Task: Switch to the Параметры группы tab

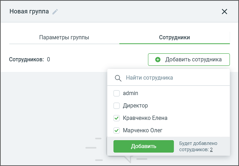Action: (64, 38)
